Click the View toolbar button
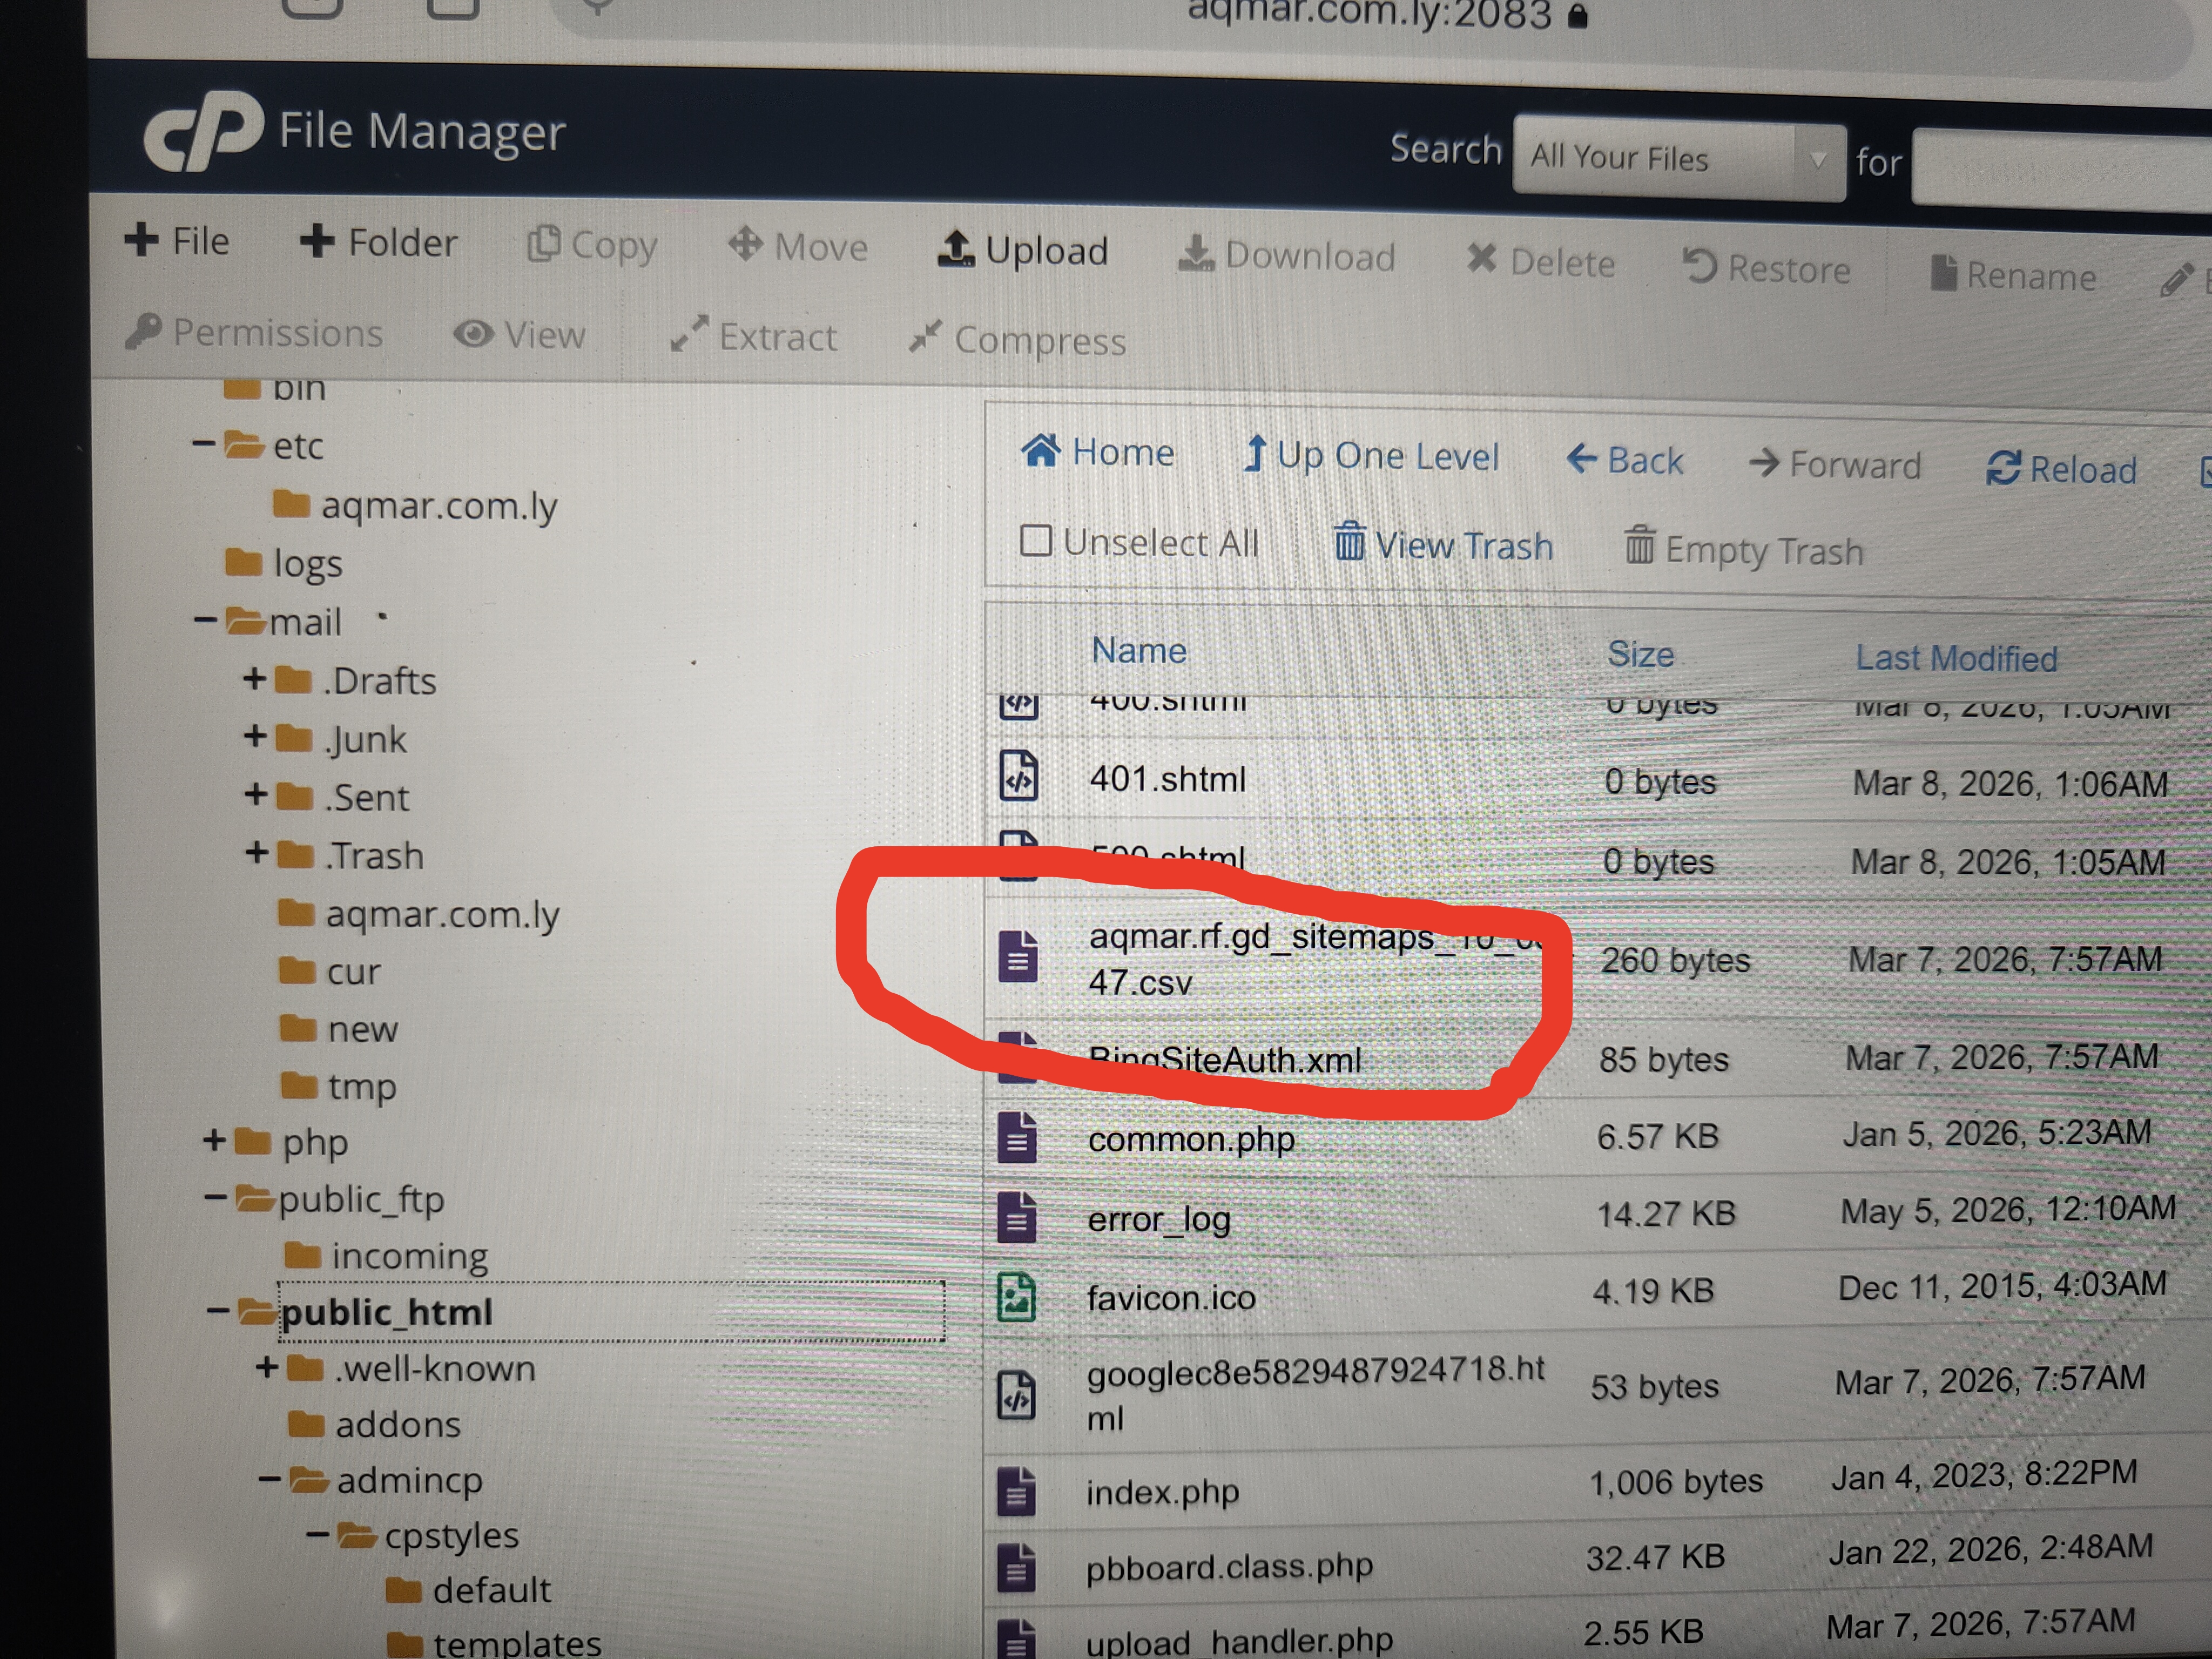 [x=519, y=335]
